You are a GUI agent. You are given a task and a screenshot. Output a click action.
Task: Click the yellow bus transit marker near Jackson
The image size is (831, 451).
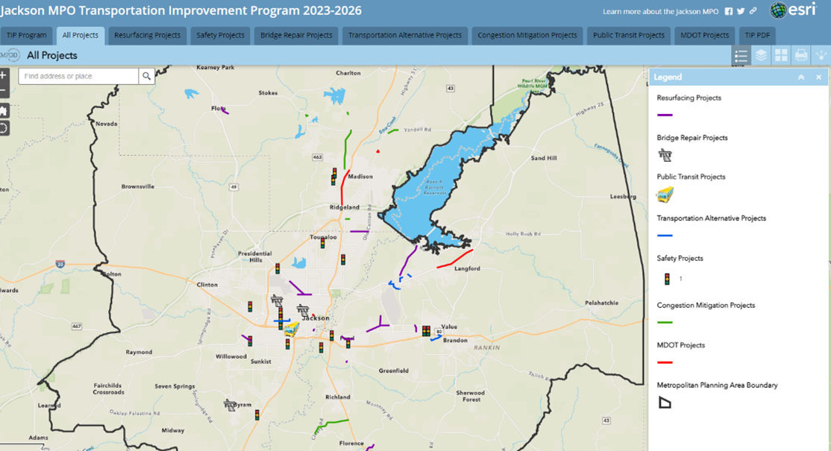[291, 329]
